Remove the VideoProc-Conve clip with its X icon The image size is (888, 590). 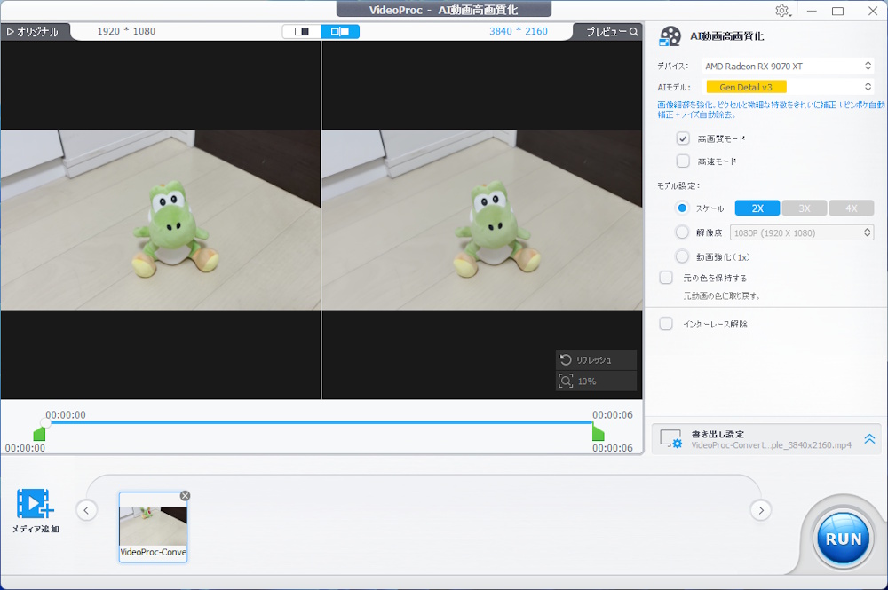(185, 496)
